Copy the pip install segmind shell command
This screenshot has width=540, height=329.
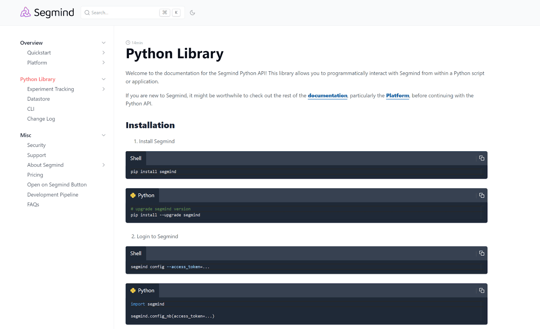click(x=481, y=158)
